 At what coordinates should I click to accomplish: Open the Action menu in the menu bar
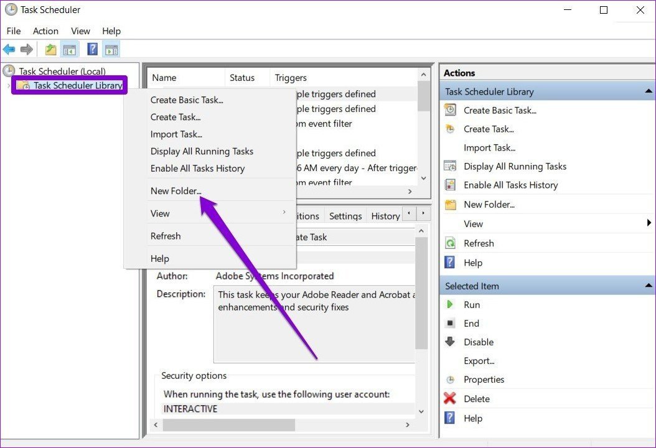click(45, 30)
